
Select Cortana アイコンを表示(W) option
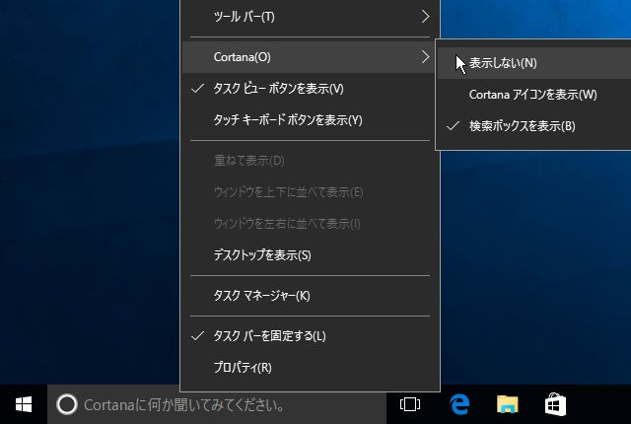(534, 95)
